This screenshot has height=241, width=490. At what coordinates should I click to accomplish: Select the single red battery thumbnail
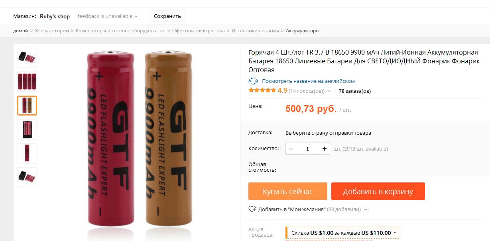click(27, 153)
